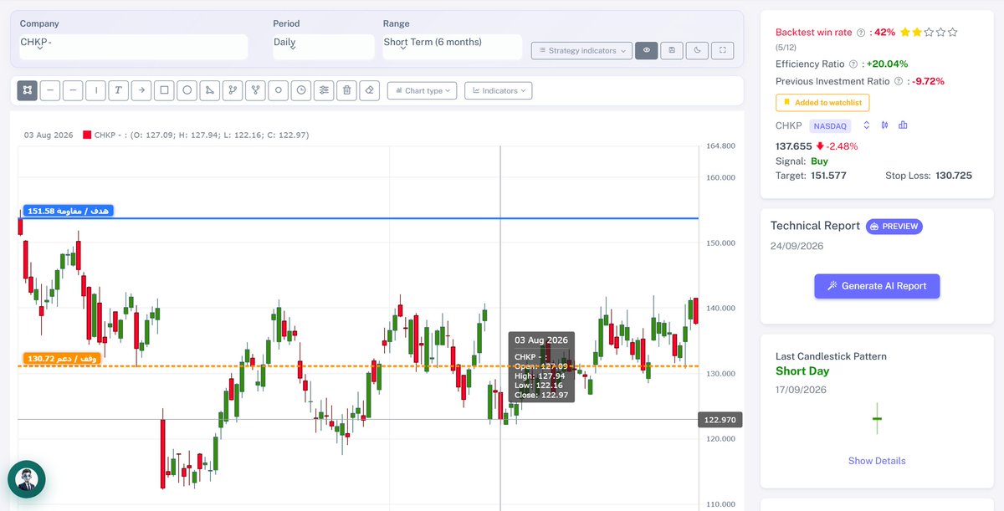This screenshot has height=511, width=1004.
Task: Select the arrow drawing tool
Action: point(141,90)
